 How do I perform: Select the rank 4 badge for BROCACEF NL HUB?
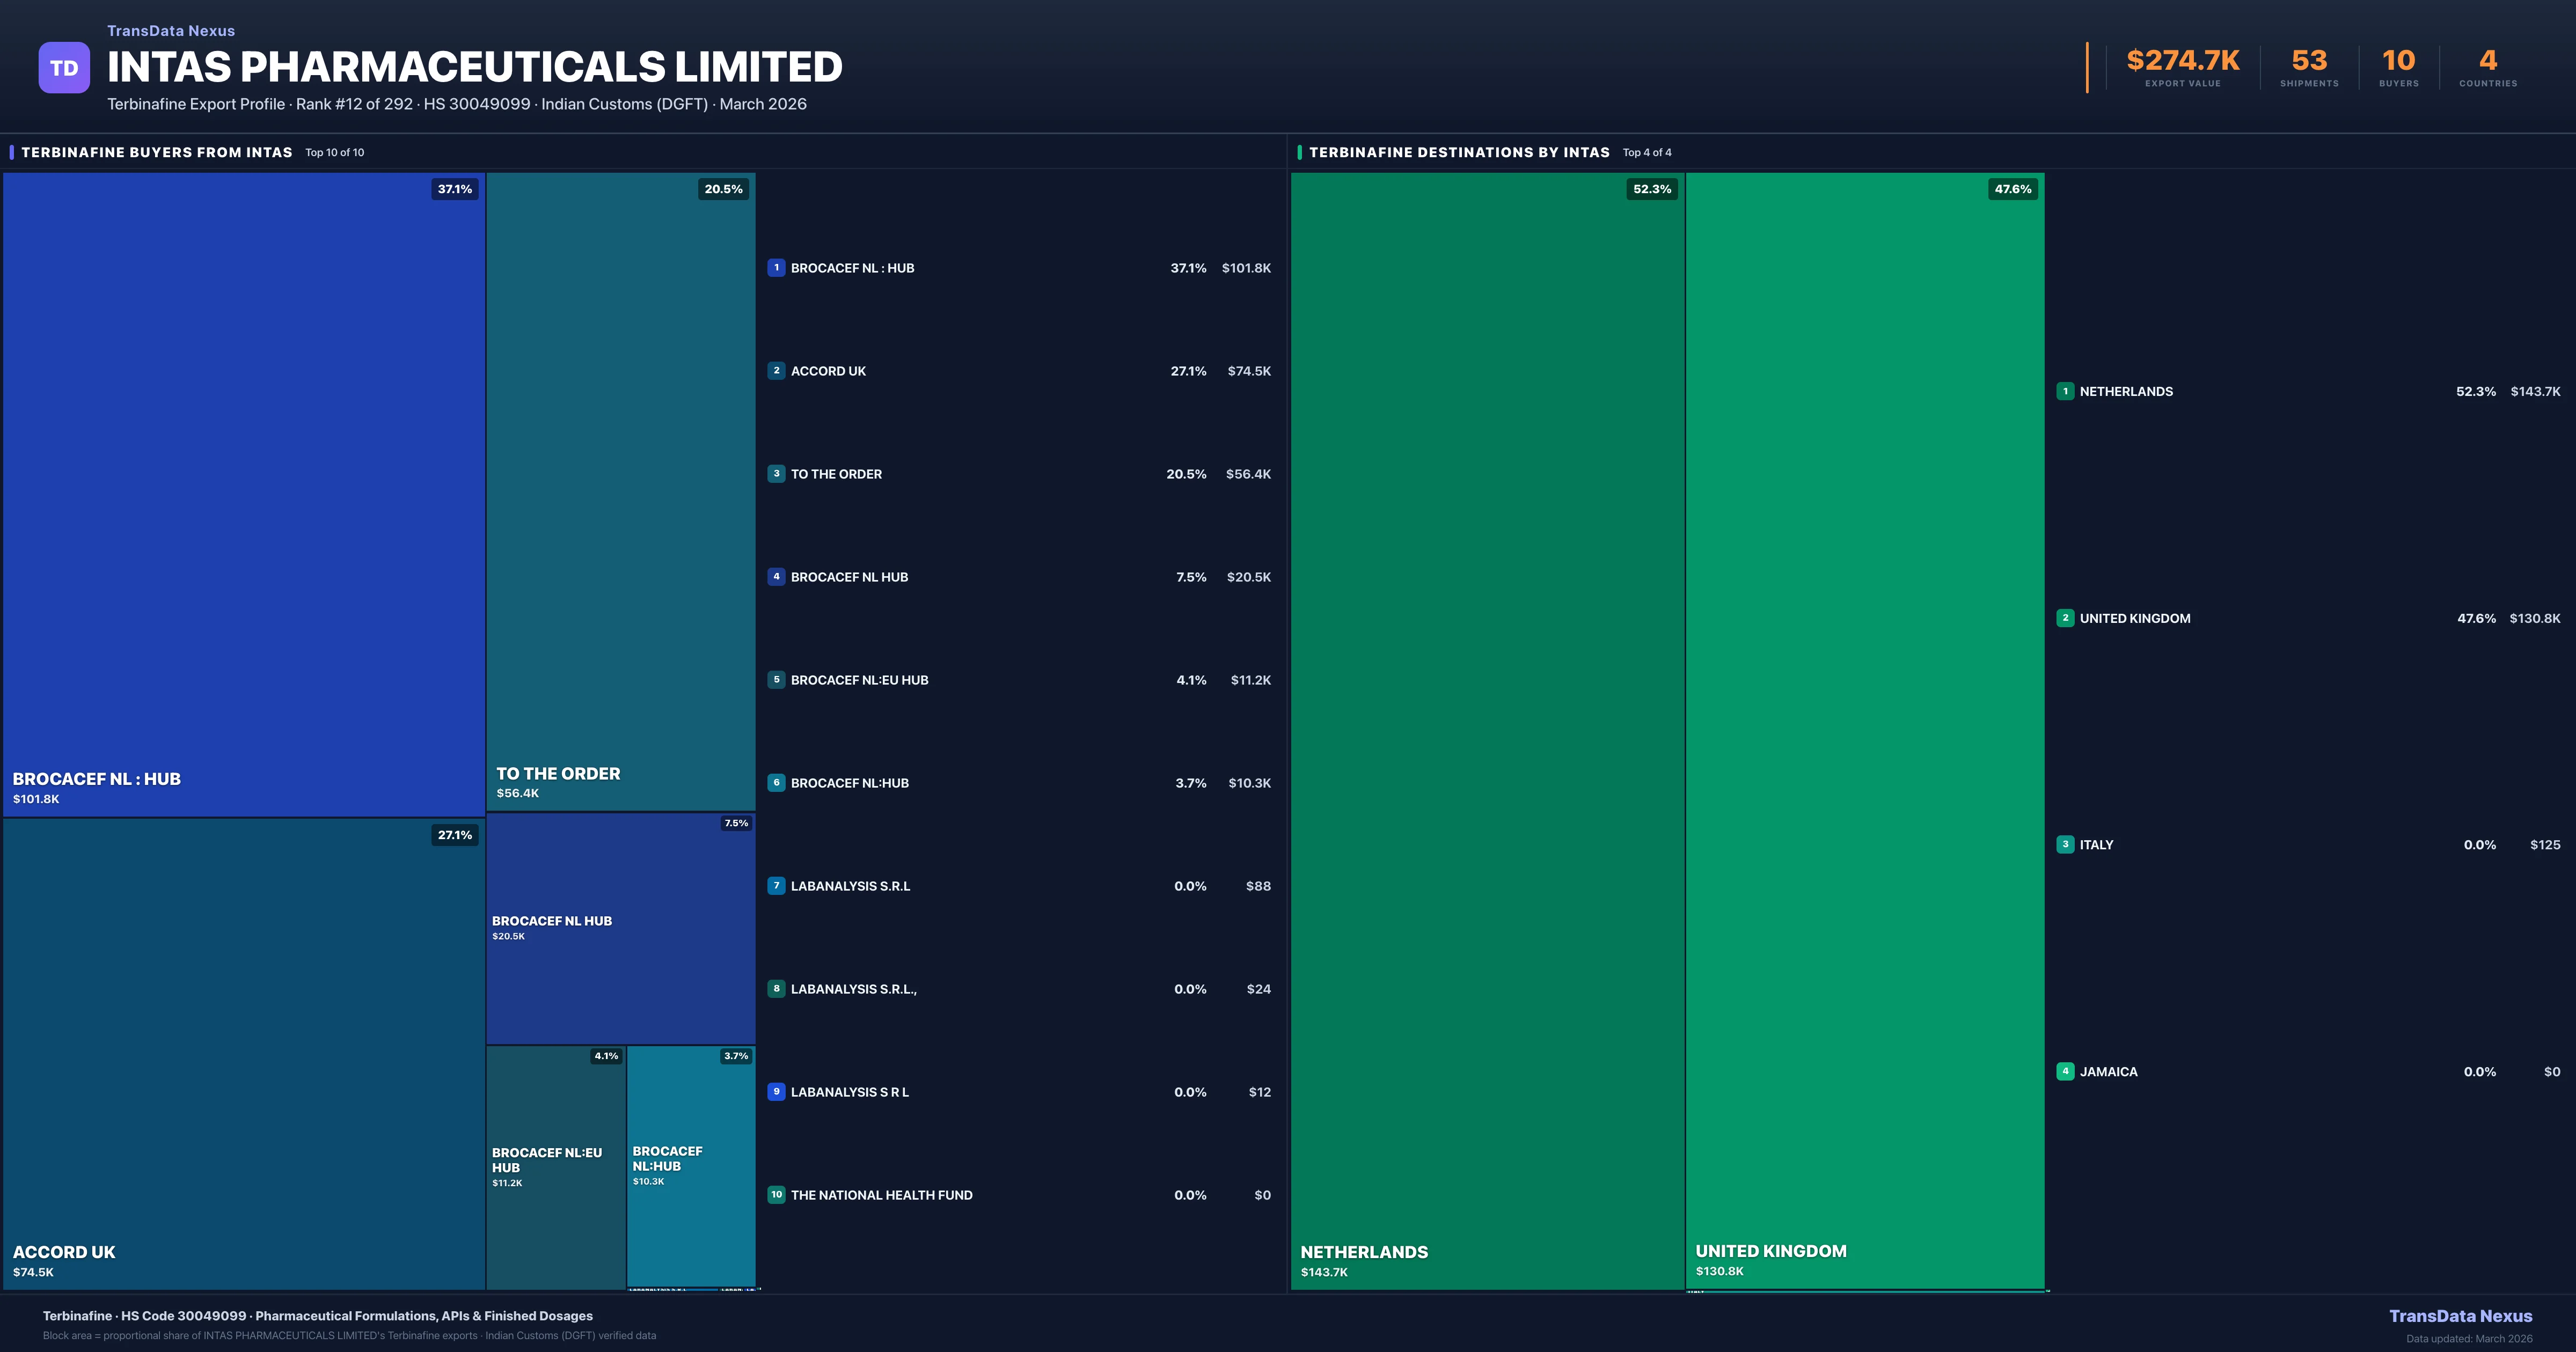pos(776,577)
